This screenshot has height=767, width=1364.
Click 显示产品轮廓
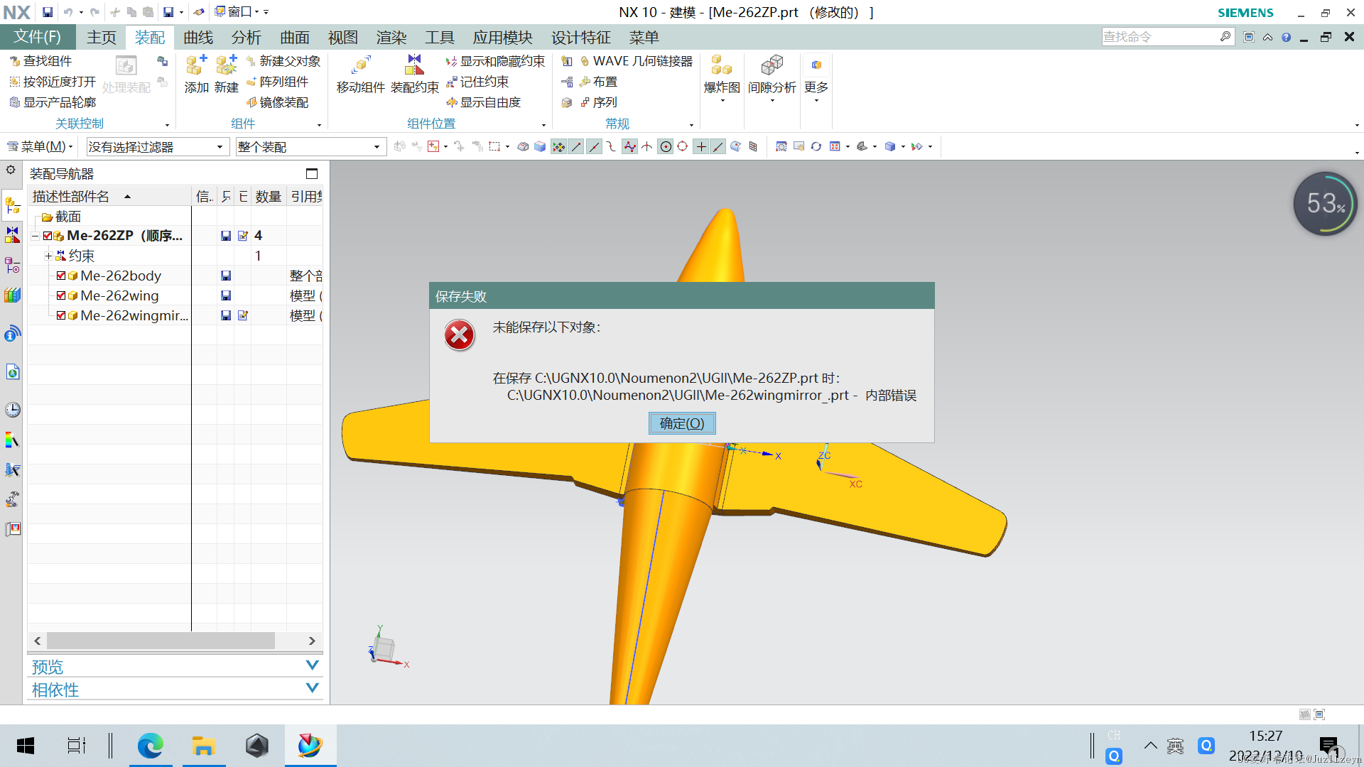(53, 102)
